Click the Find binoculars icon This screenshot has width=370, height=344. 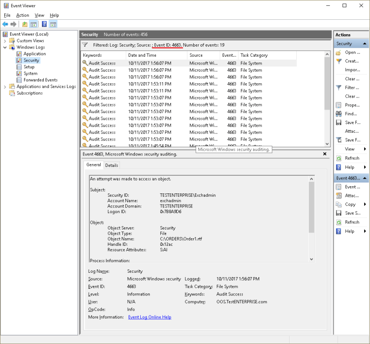tap(339, 114)
